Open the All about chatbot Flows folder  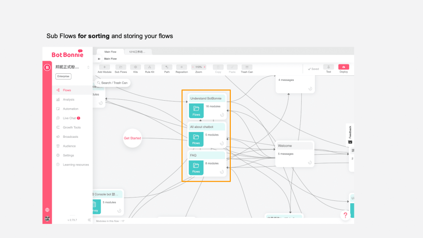coord(196,139)
